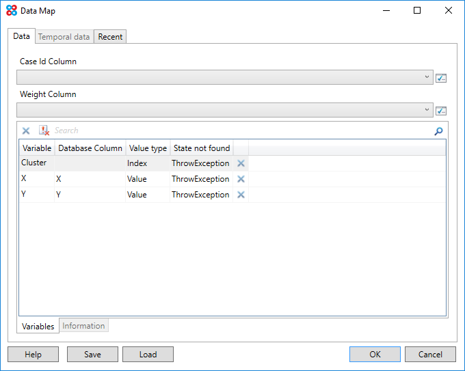Toggle the Weight Column checklist button
Viewport: 465px width, 371px height.
pos(441,111)
